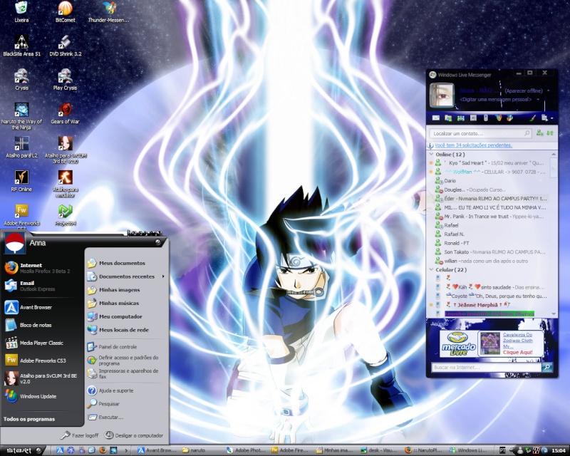570x456 pixels.
Task: Open Avant Browser from the Start menu list
Action: pyautogui.click(x=42, y=307)
